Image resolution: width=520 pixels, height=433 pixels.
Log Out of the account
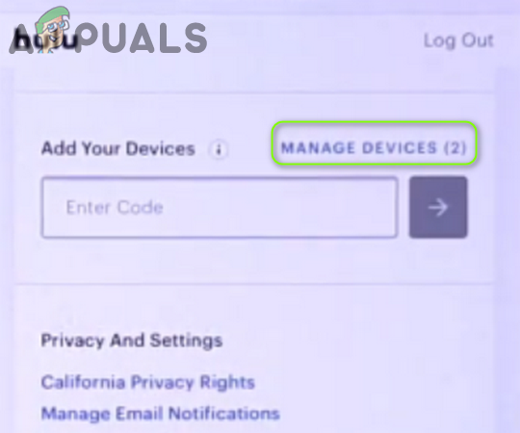click(x=458, y=41)
